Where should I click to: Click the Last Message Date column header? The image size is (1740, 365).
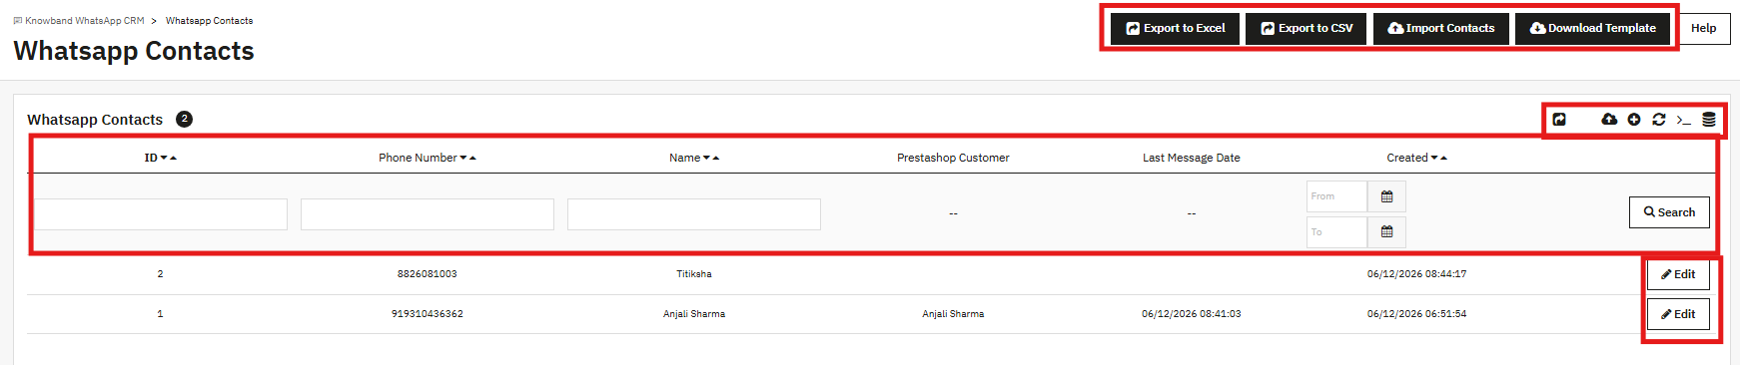[1192, 158]
